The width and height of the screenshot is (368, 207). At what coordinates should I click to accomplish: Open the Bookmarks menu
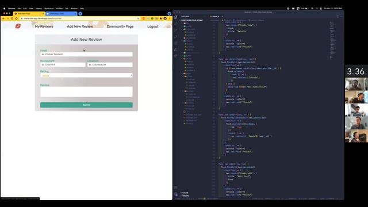pyautogui.click(x=49, y=9)
